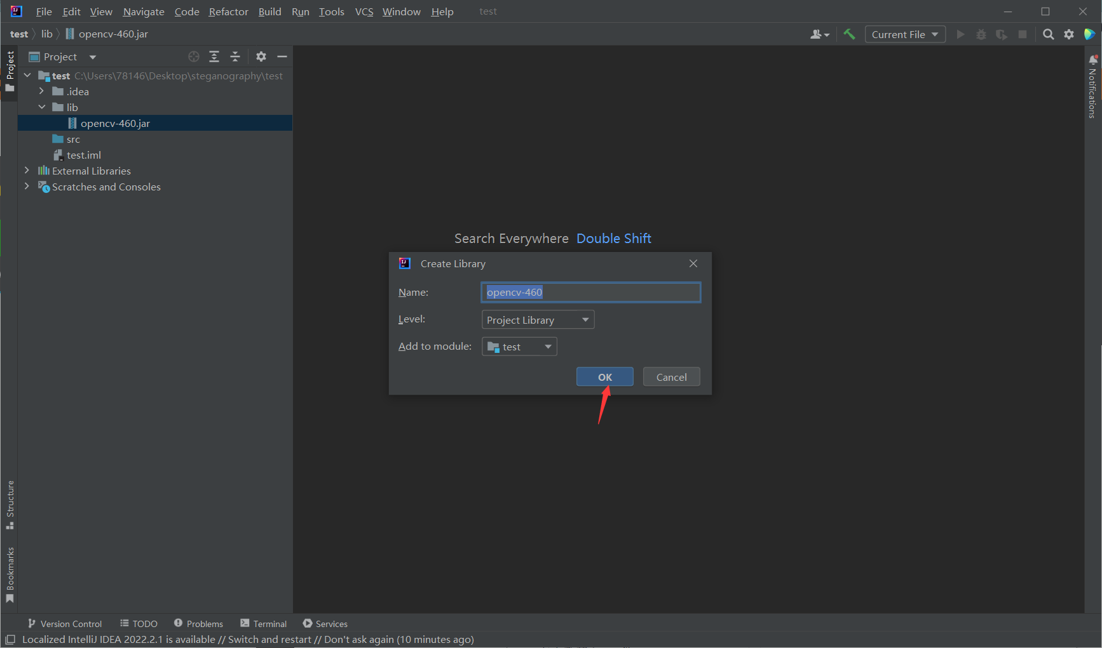Click the Run play icon

point(960,34)
